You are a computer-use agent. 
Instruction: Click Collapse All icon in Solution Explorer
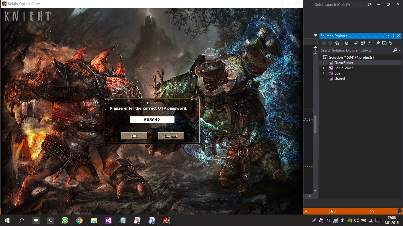pyautogui.click(x=363, y=43)
